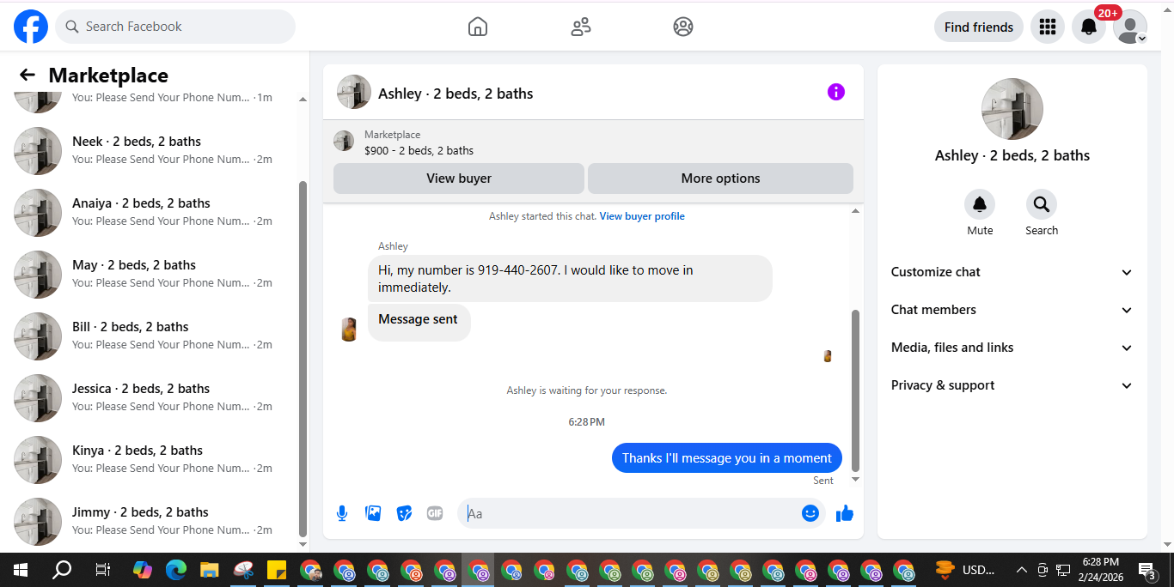Open the GIF picker icon
Image resolution: width=1174 pixels, height=587 pixels.
click(x=435, y=513)
